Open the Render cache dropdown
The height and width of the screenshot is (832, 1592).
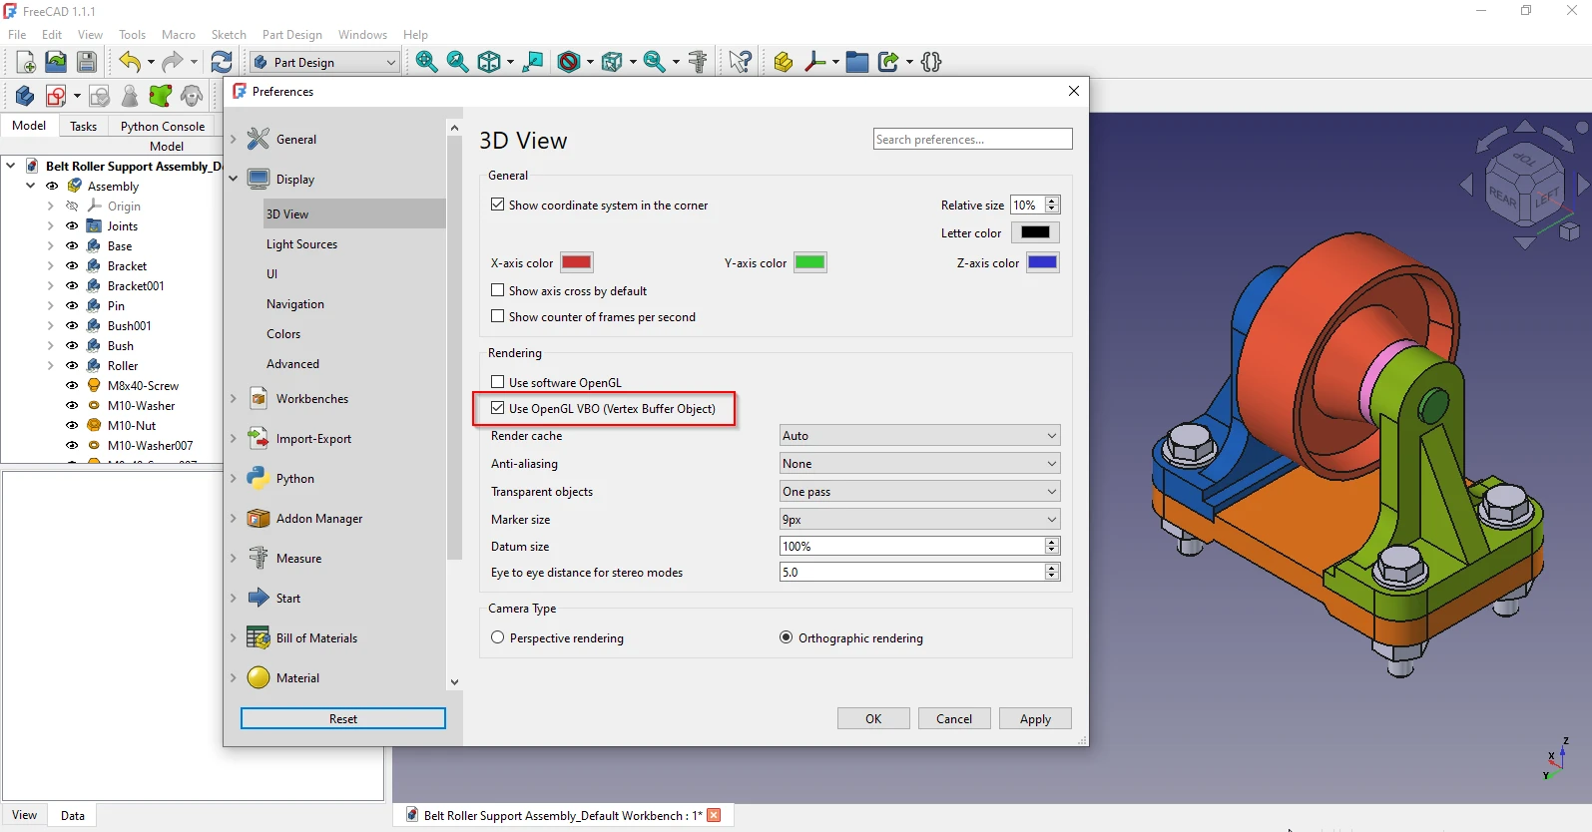coord(919,436)
